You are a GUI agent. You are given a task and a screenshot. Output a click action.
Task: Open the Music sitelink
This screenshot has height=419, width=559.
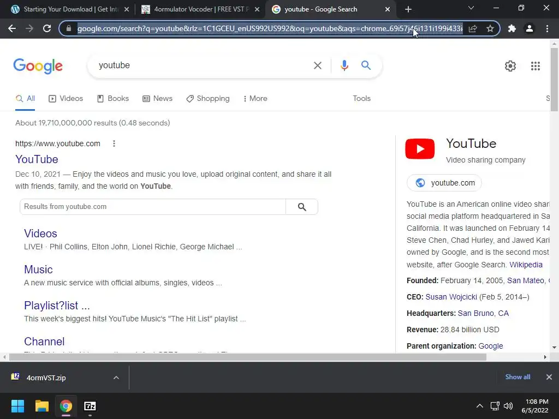(x=38, y=270)
